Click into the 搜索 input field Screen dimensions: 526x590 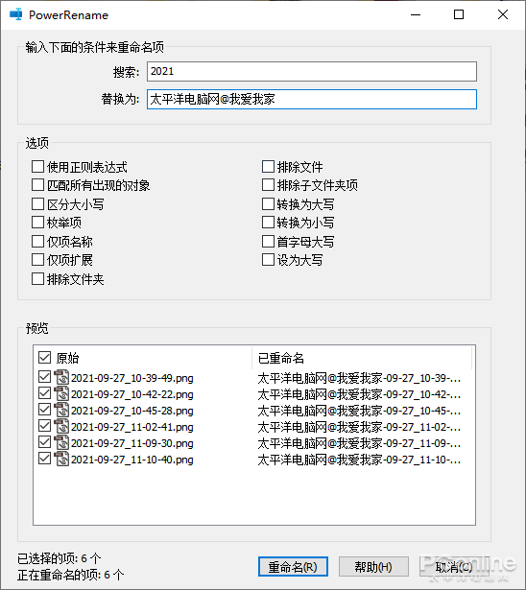[312, 72]
